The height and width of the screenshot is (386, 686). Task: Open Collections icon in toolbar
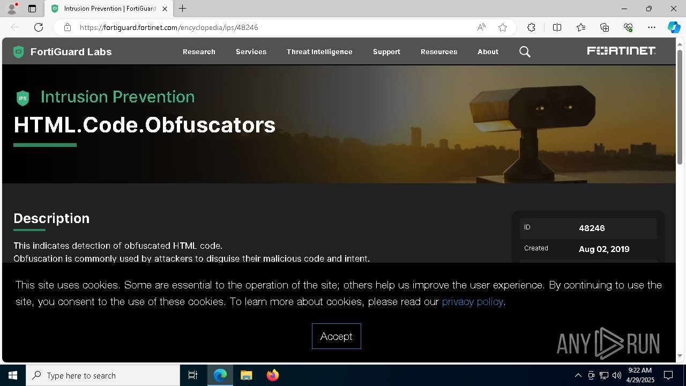pos(605,27)
